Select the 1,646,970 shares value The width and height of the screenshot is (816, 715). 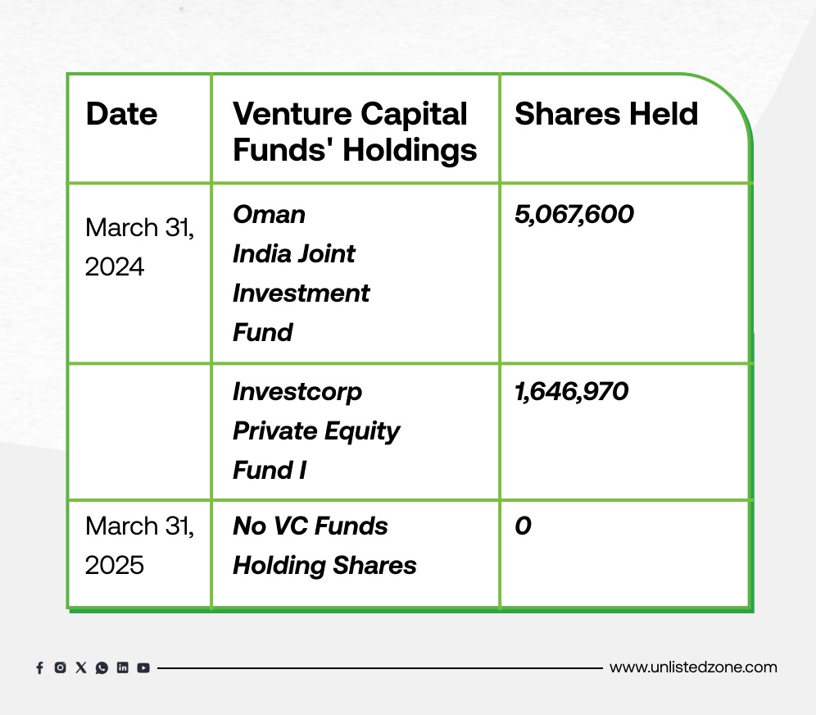[571, 392]
